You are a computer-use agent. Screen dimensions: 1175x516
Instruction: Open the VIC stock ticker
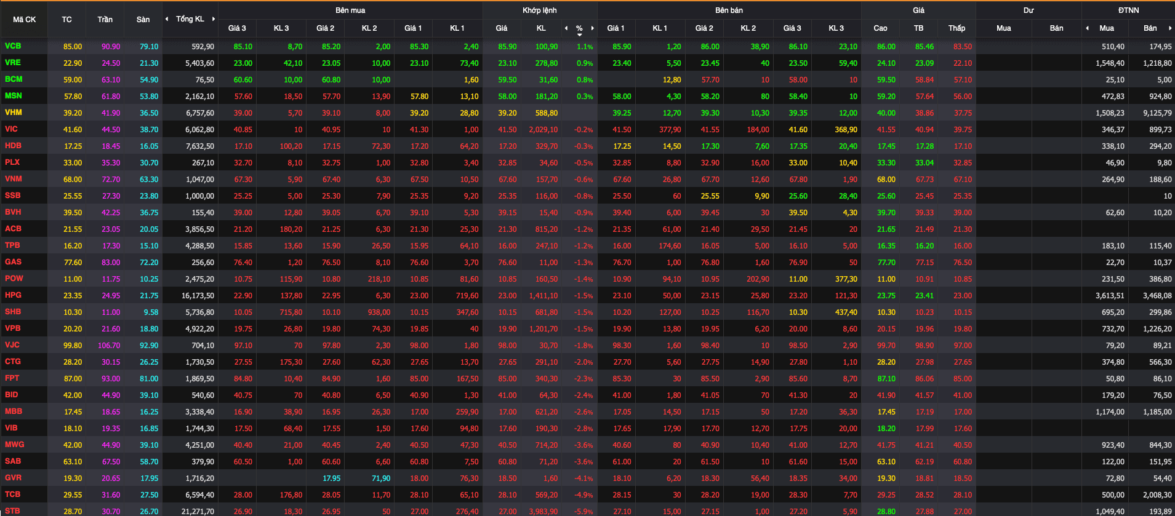pyautogui.click(x=11, y=129)
